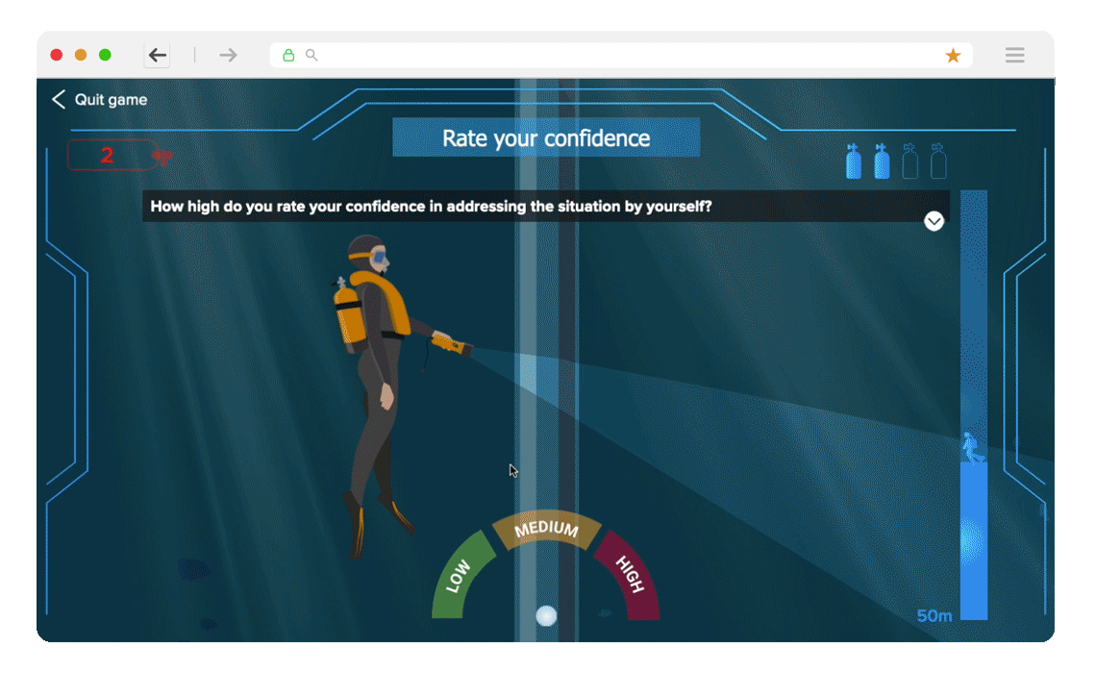Click the red fish icon beside score
Image resolution: width=1096 pixels, height=673 pixels.
tap(163, 157)
